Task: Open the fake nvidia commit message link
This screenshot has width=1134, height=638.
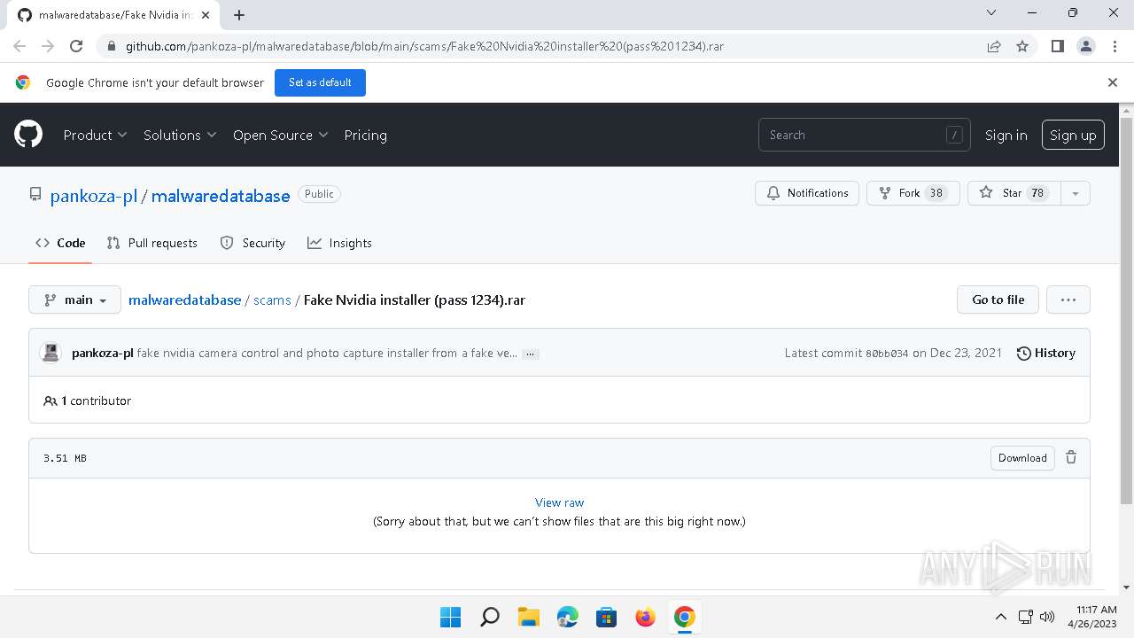Action: (x=327, y=353)
